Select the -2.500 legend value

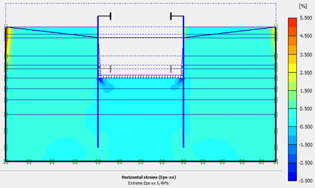[x=305, y=163]
